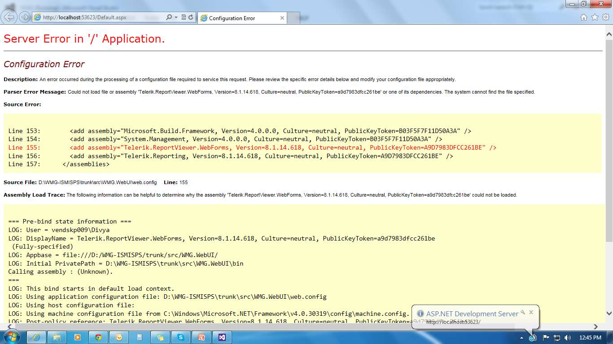
Task: Click the "Source Error:" label
Action: [x=22, y=104]
